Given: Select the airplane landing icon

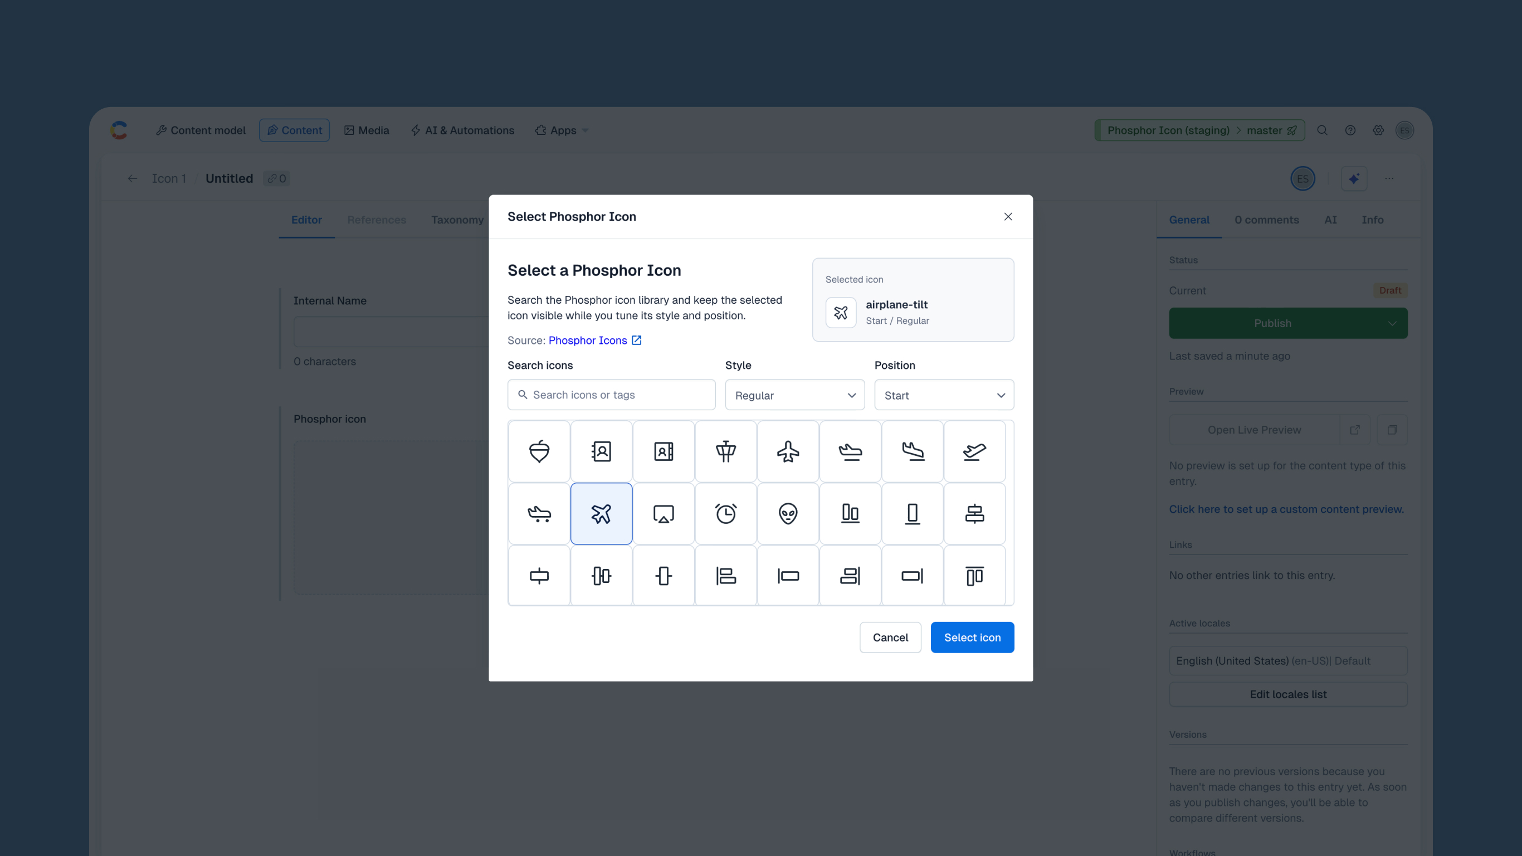Looking at the screenshot, I should tap(913, 451).
